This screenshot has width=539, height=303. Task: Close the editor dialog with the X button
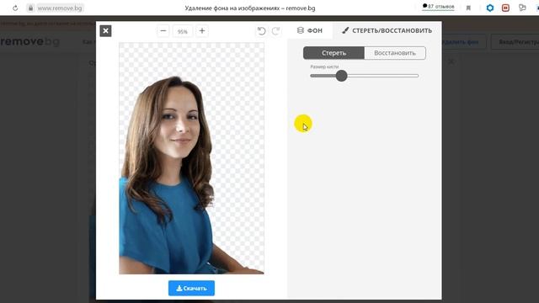coord(105,31)
